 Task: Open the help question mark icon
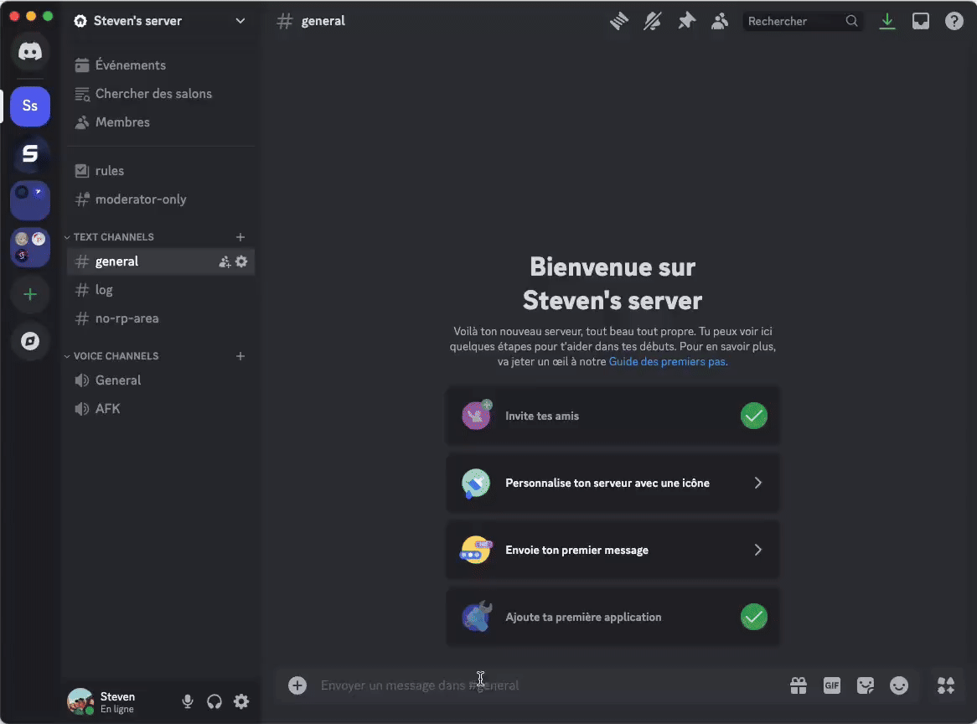click(x=954, y=21)
